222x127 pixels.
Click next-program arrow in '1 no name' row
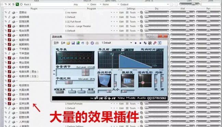click(117, 13)
